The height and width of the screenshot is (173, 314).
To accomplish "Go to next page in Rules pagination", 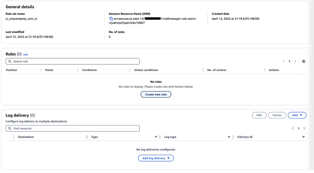I will (x=295, y=61).
